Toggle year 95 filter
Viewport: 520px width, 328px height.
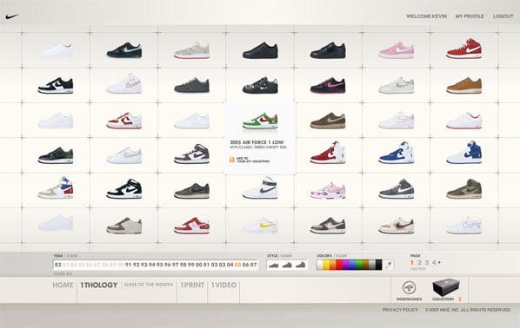160,265
